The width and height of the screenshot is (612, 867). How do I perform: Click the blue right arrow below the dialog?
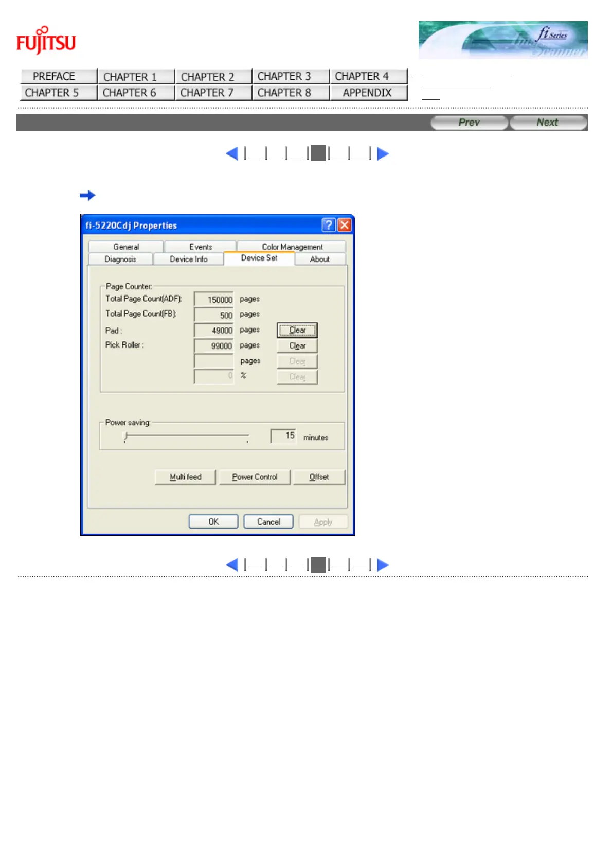pyautogui.click(x=383, y=565)
